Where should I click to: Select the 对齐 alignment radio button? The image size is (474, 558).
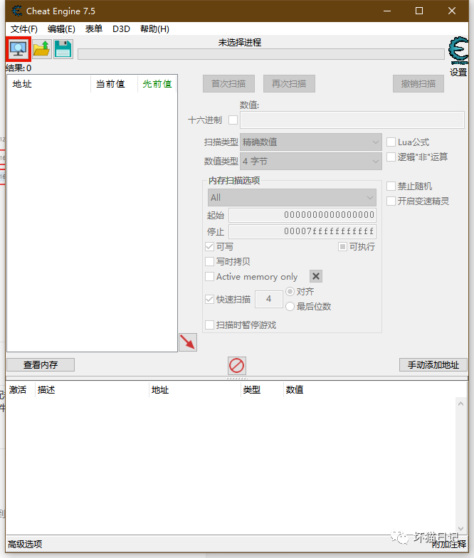point(290,292)
